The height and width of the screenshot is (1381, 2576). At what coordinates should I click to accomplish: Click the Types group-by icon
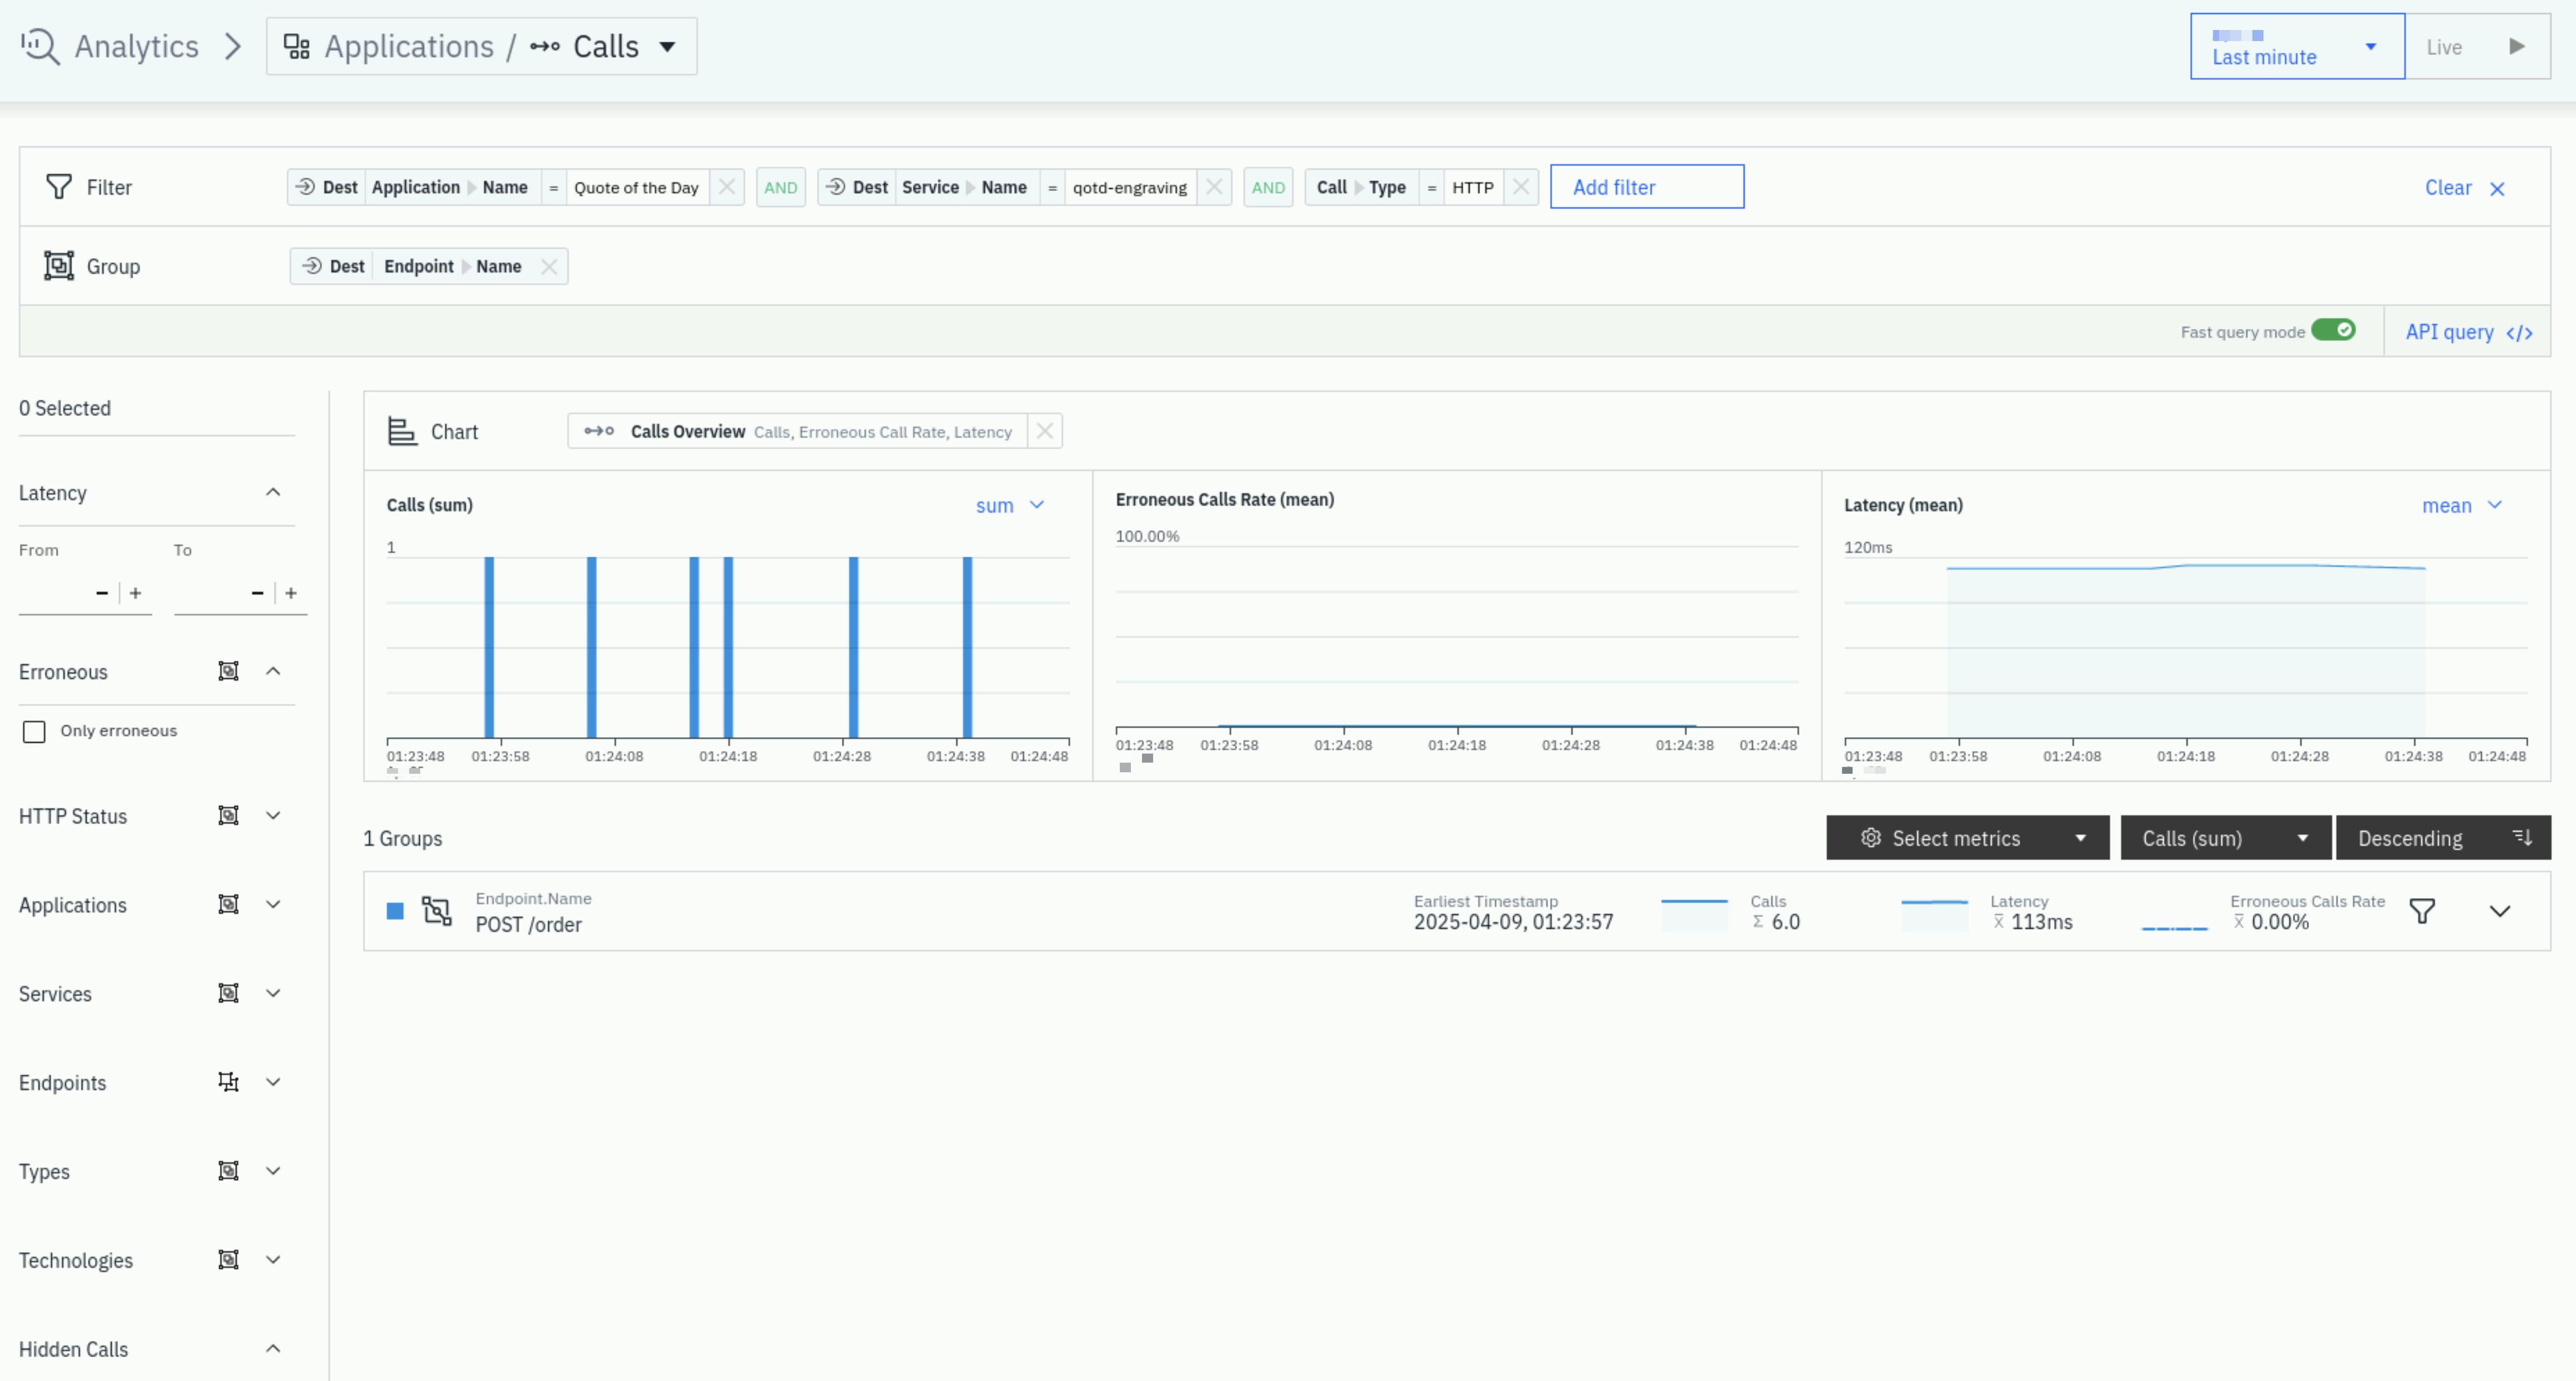[x=228, y=1171]
